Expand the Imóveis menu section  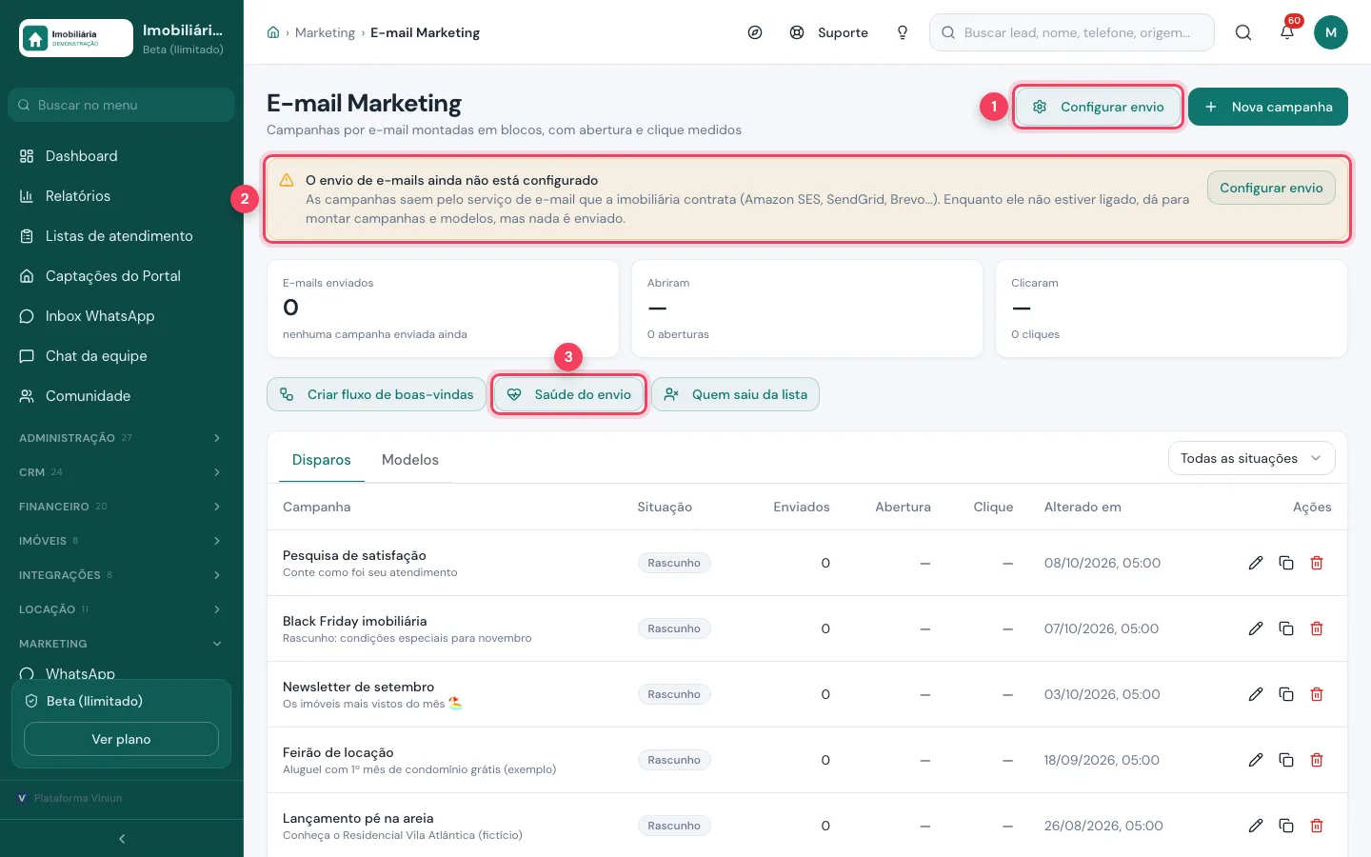pyautogui.click(x=121, y=541)
